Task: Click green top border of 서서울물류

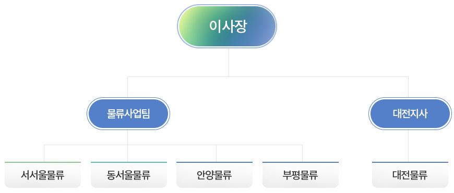Action: click(x=43, y=162)
